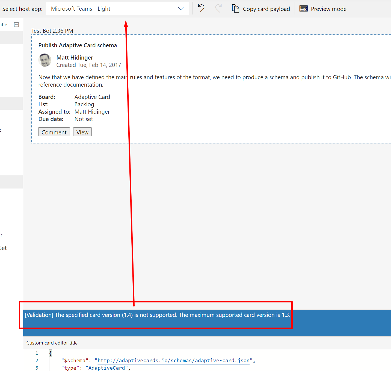The height and width of the screenshot is (371, 391).
Task: Toggle Preview mode on
Action: (x=323, y=8)
